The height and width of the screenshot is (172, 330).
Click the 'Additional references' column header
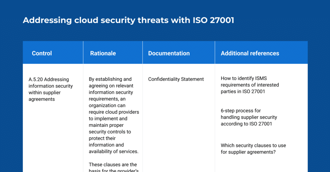pos(250,53)
